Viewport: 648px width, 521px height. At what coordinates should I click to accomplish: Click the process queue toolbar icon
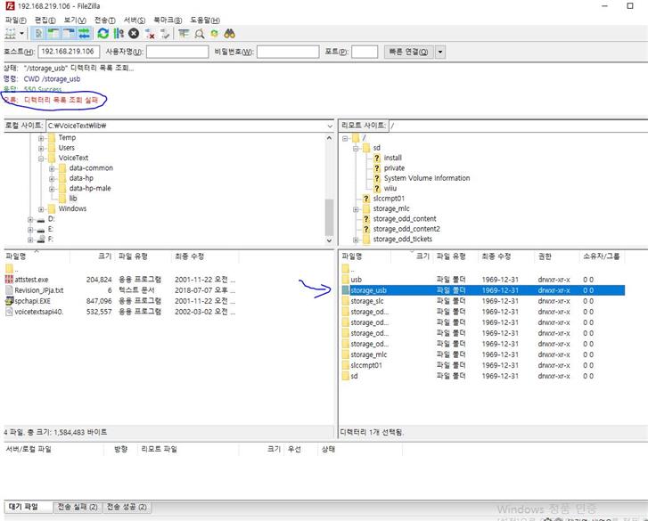point(119,34)
